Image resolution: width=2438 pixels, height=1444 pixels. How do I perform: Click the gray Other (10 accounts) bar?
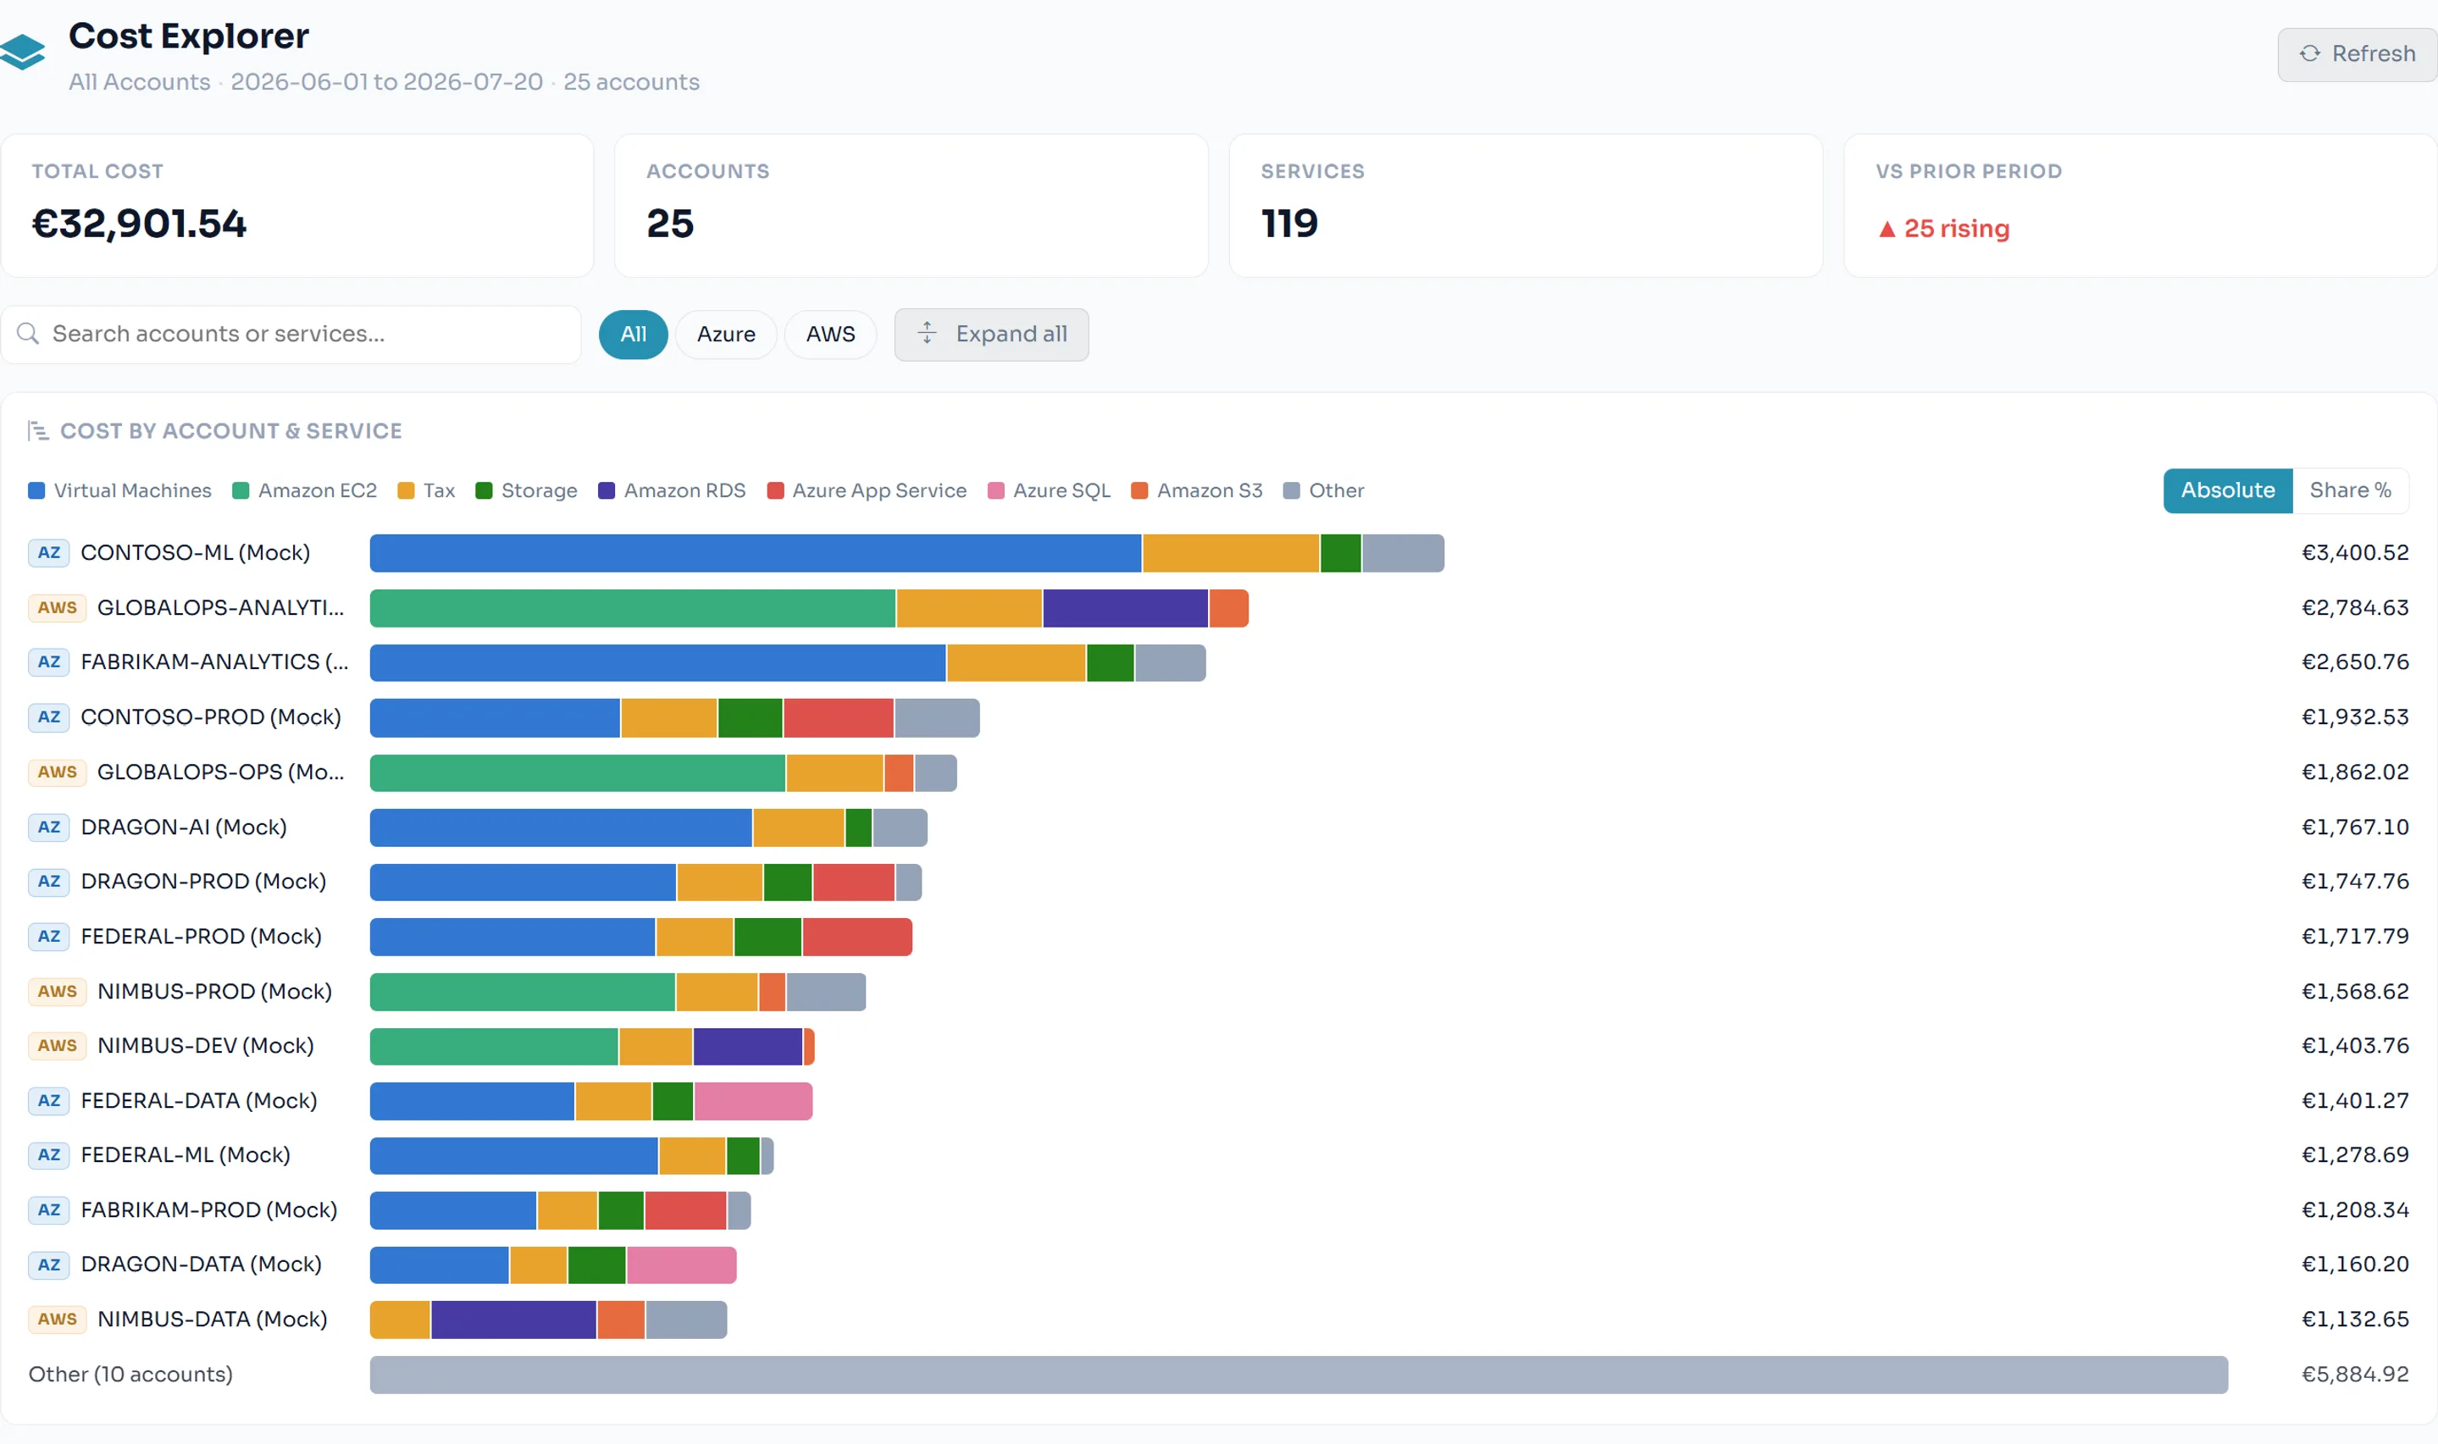[x=1299, y=1374]
